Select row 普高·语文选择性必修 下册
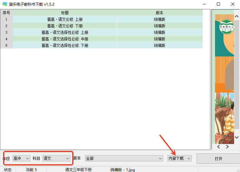 pyautogui.click(x=65, y=45)
